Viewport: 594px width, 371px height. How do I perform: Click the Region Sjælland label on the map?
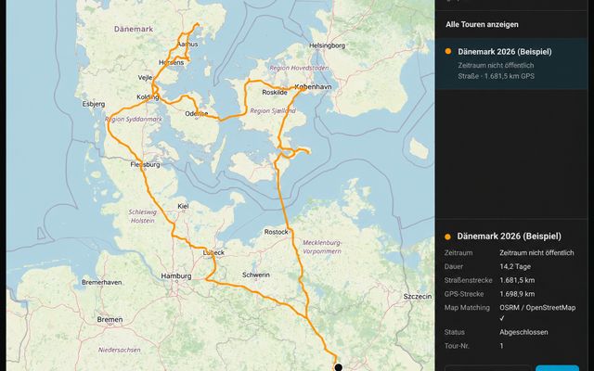pos(273,111)
